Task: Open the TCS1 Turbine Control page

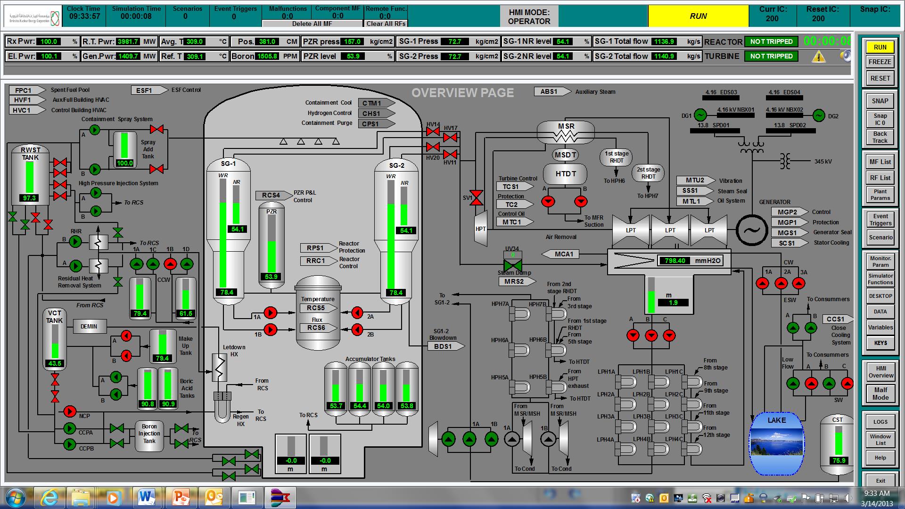Action: point(515,187)
